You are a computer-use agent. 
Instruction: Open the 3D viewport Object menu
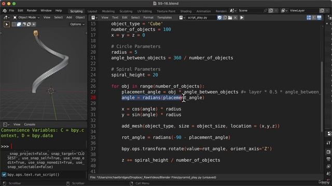point(80,18)
